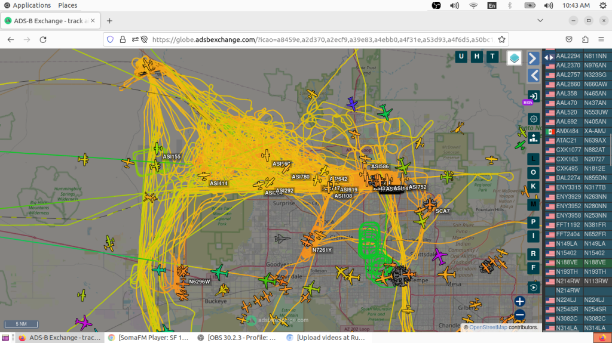The width and height of the screenshot is (612, 343).
Task: Open map settings gear
Action: [533, 119]
